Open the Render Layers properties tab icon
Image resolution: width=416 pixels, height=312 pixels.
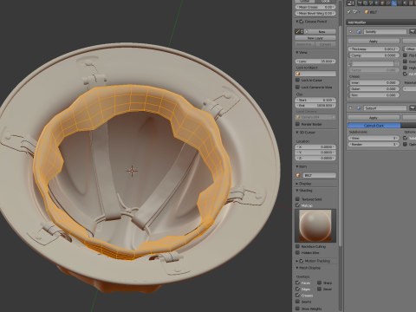pos(366,3)
